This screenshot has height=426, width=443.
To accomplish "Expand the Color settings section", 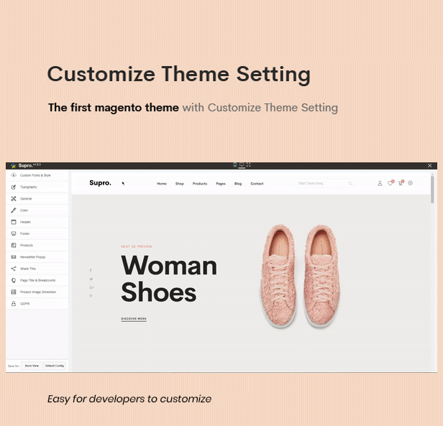I will (37, 210).
